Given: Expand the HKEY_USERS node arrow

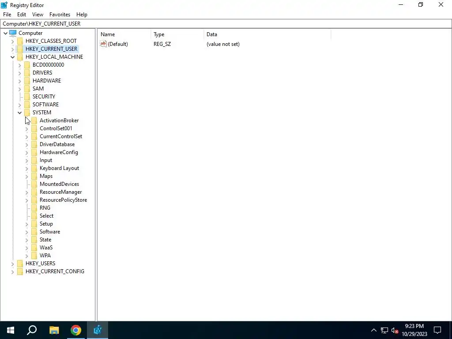Looking at the screenshot, I should click(x=12, y=264).
